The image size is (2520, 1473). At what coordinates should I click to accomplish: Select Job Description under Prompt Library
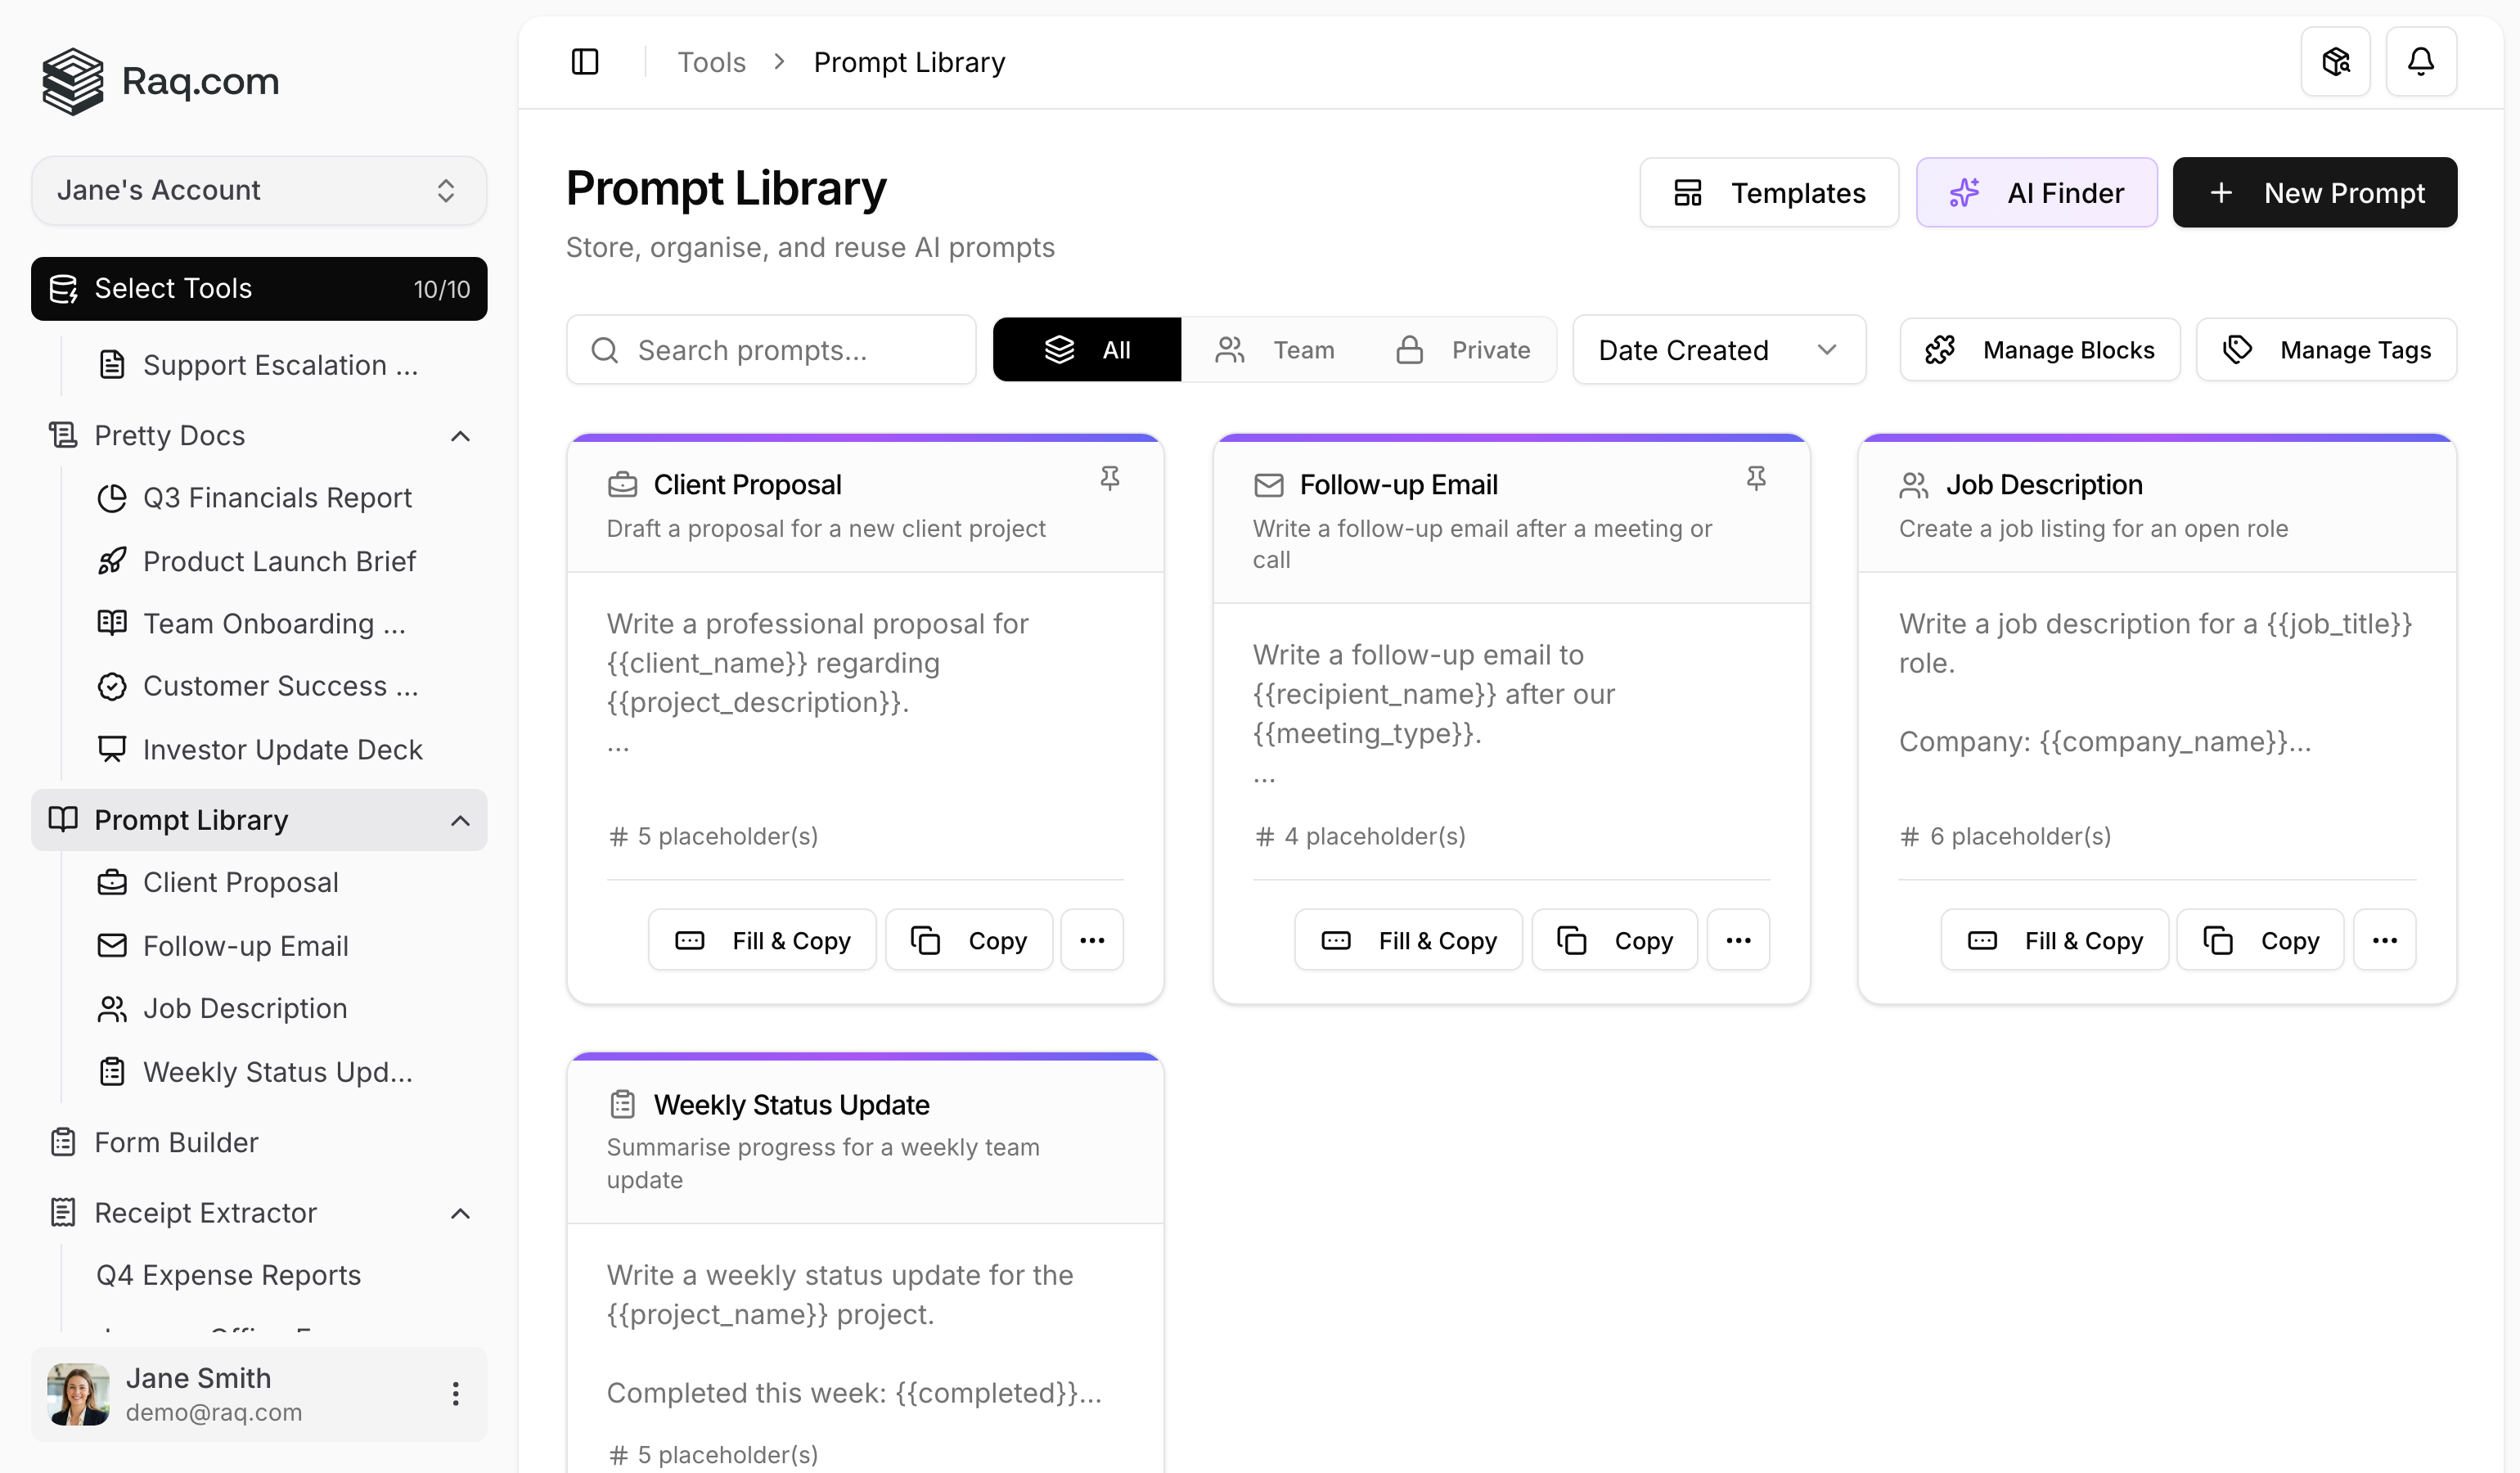(245, 1008)
